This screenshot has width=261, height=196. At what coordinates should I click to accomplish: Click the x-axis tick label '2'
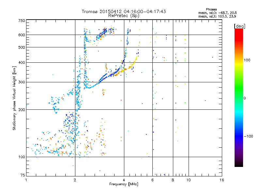pyautogui.click(x=75, y=180)
